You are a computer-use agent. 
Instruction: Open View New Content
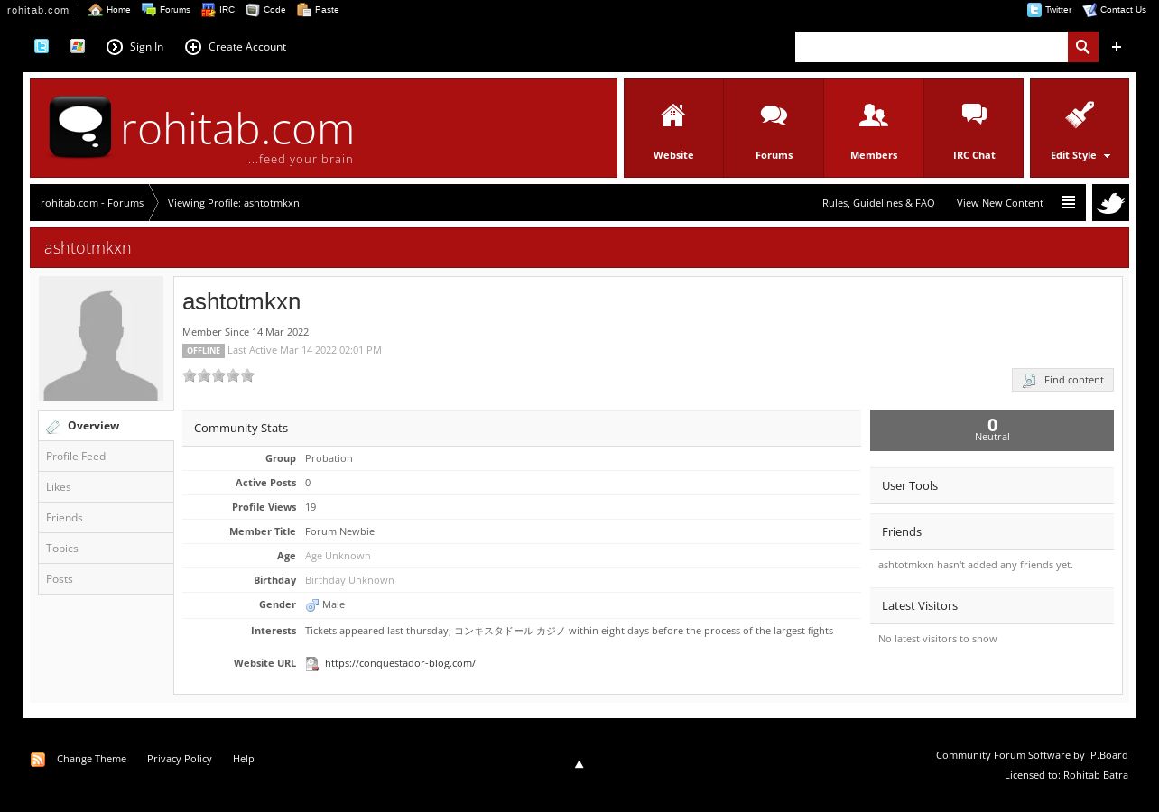tap(1000, 203)
